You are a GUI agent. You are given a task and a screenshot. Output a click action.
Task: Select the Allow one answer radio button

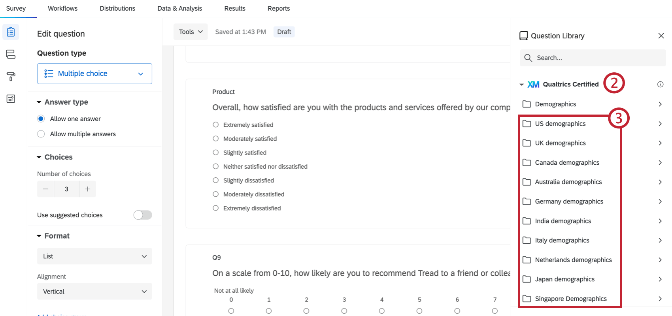pos(41,118)
